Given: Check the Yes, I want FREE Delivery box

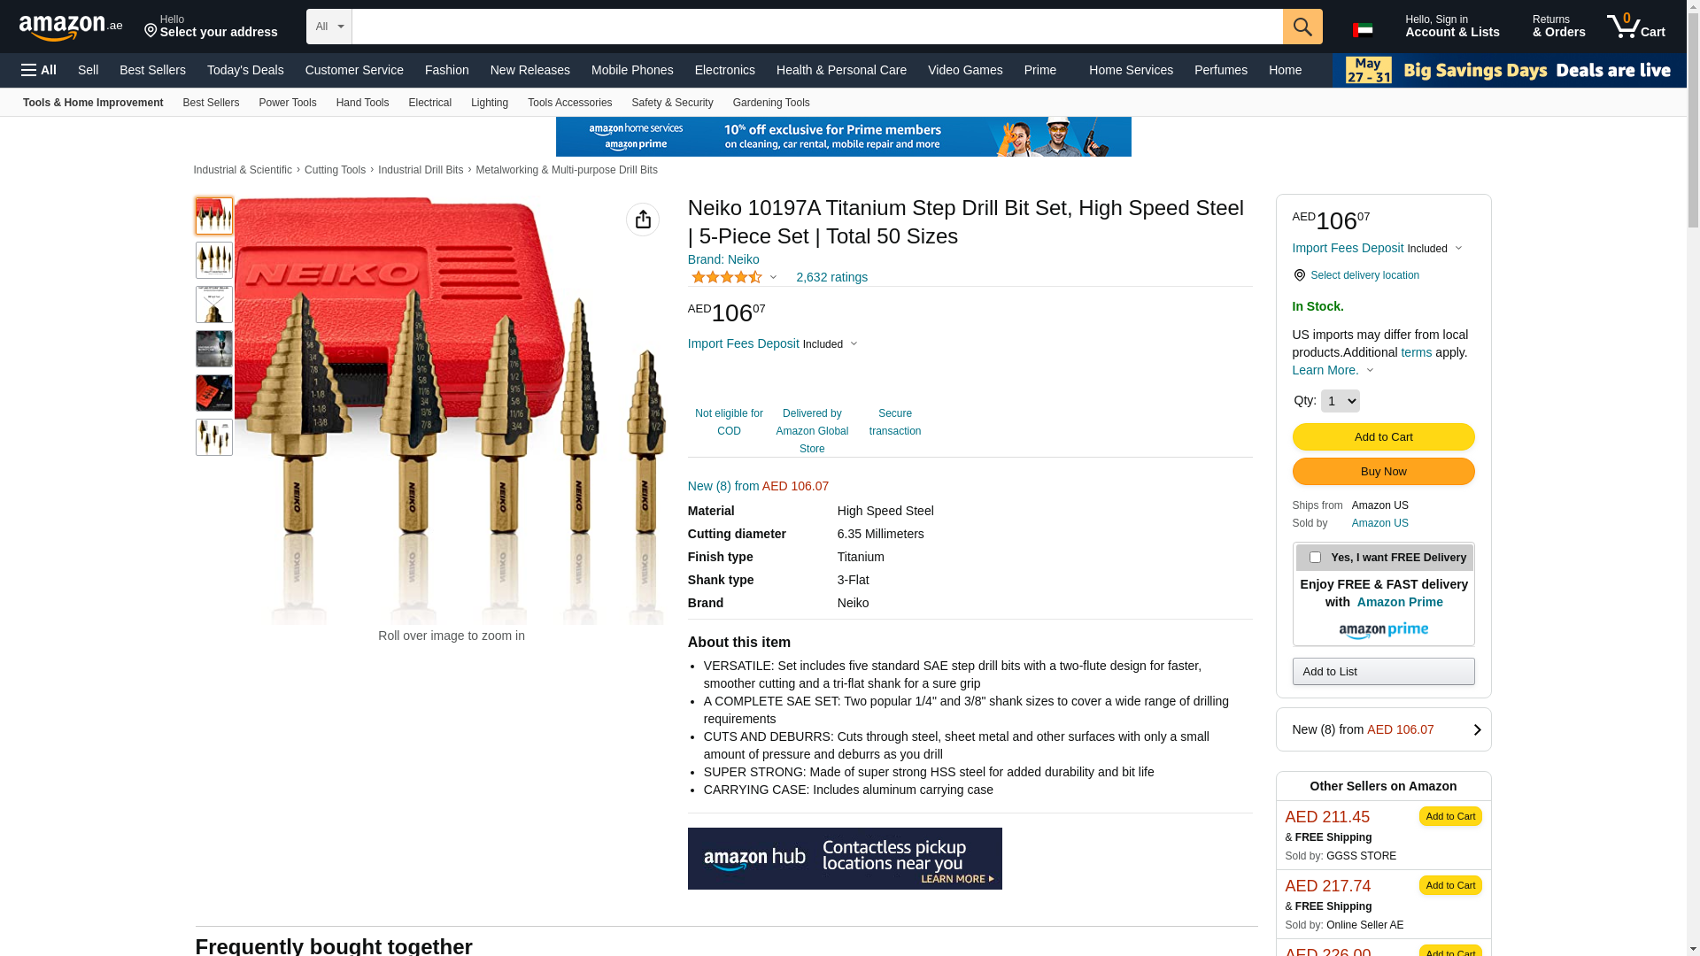Looking at the screenshot, I should [x=1315, y=558].
